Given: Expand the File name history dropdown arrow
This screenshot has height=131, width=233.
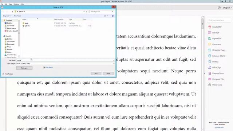Looking at the screenshot, I should pyautogui.click(x=114, y=60).
